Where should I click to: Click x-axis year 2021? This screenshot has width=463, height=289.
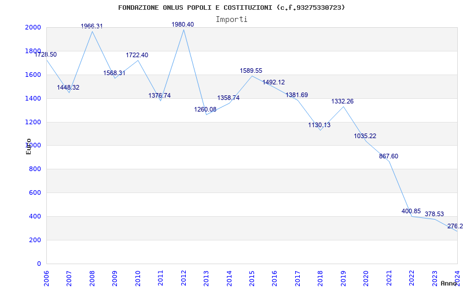(389, 279)
